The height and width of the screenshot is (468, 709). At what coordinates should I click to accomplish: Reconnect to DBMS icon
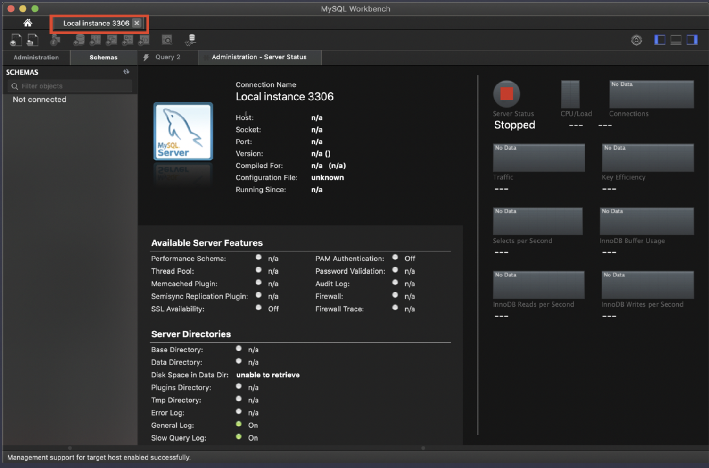pyautogui.click(x=190, y=40)
